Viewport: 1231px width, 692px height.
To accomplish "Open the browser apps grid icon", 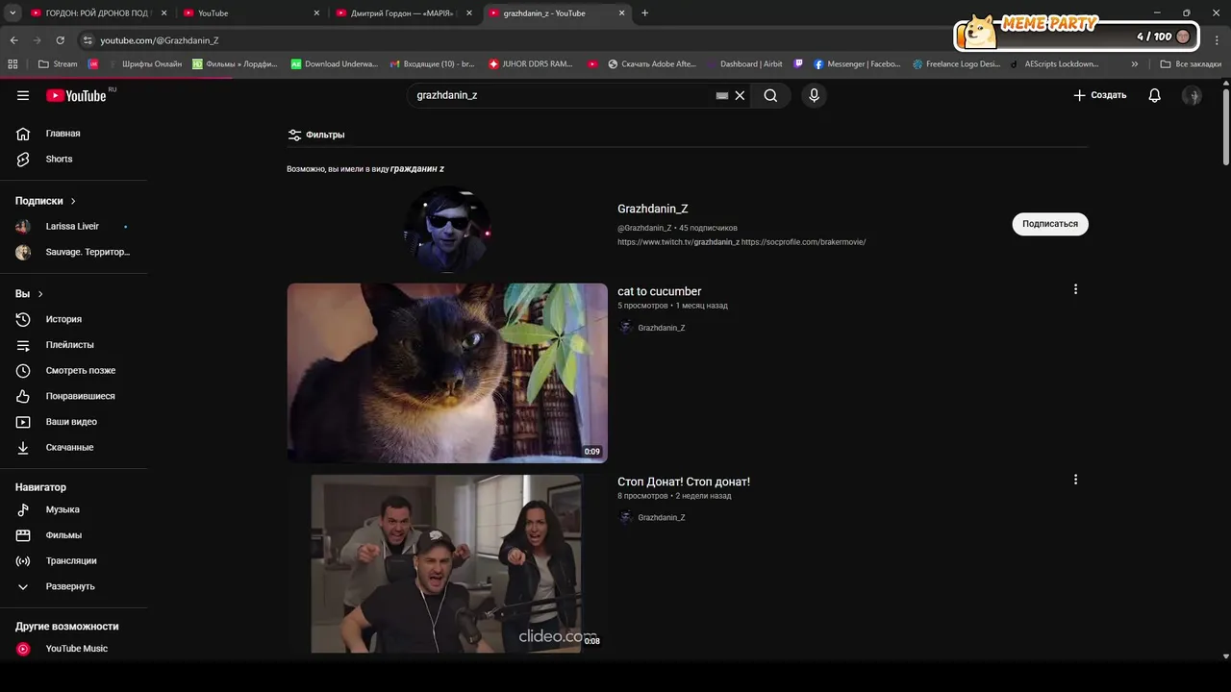I will 13,64.
